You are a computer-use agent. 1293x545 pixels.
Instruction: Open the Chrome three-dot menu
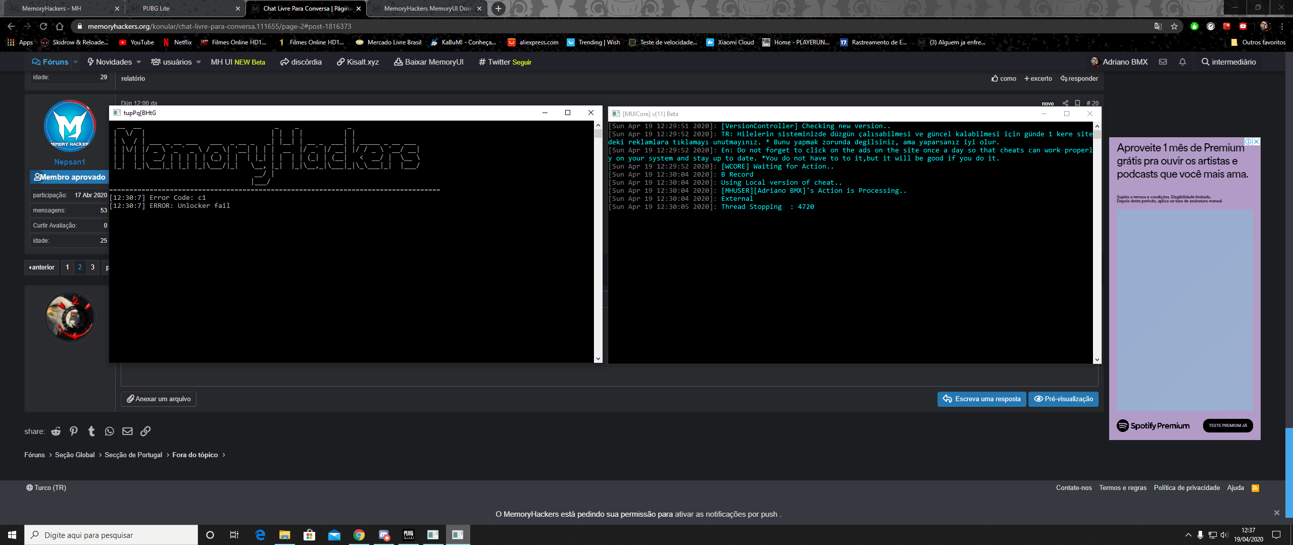point(1282,26)
